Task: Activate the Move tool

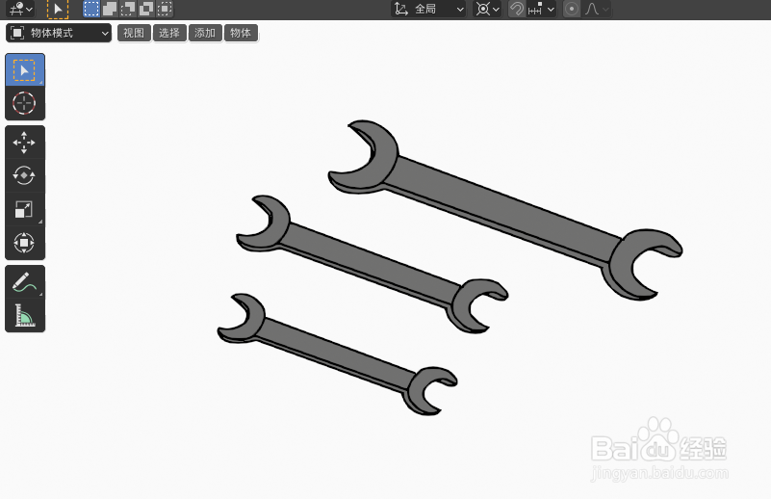Action: pos(25,143)
